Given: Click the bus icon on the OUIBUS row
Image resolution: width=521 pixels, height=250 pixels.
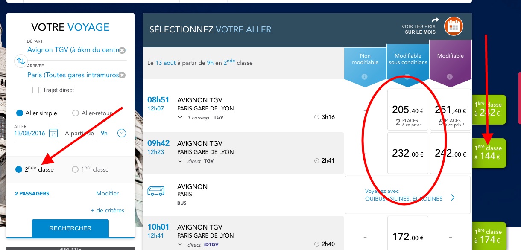Looking at the screenshot, I should [x=156, y=191].
